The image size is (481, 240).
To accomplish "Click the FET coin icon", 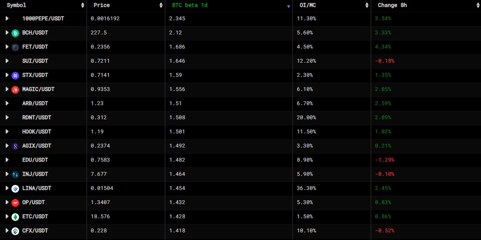I will click(15, 47).
